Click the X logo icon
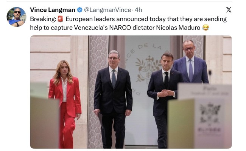 pyautogui.click(x=229, y=10)
